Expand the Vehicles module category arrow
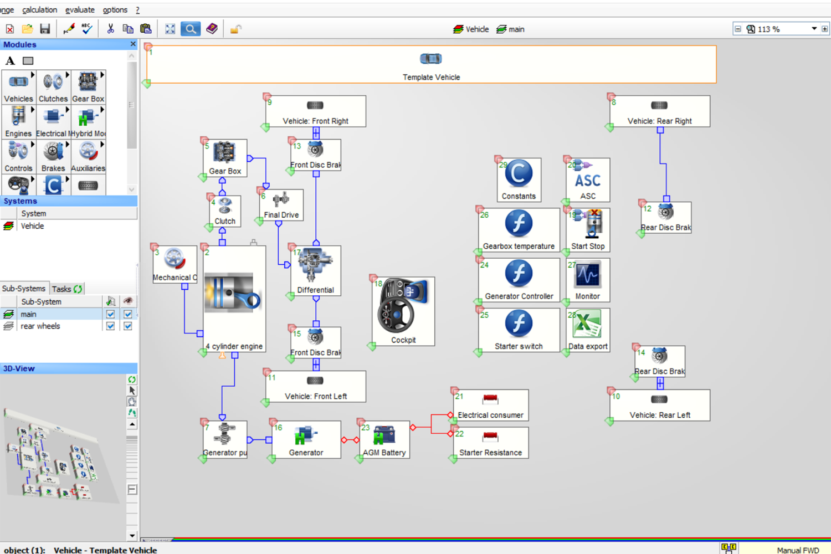Image resolution: width=831 pixels, height=554 pixels. [33, 75]
